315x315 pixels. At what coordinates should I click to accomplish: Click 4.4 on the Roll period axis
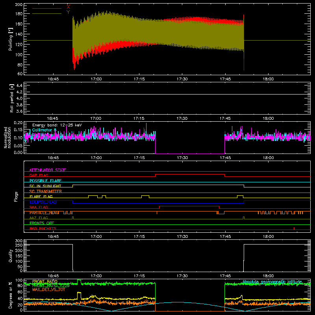[19, 85]
